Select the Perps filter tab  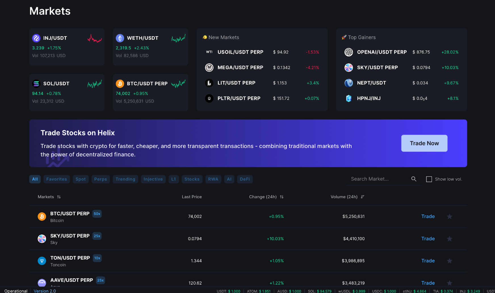[100, 179]
